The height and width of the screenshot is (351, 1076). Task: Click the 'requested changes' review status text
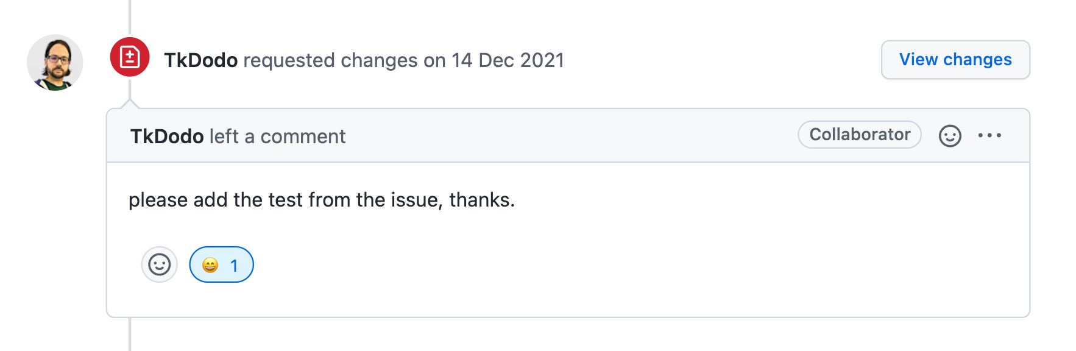331,60
